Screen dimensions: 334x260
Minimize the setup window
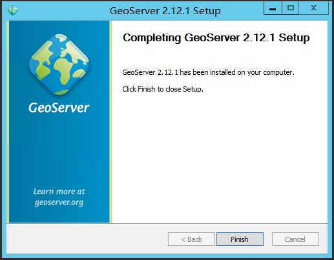[x=273, y=8]
